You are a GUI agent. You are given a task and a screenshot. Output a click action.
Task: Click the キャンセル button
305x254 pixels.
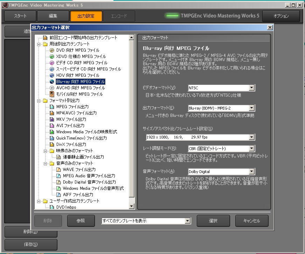click(x=252, y=221)
